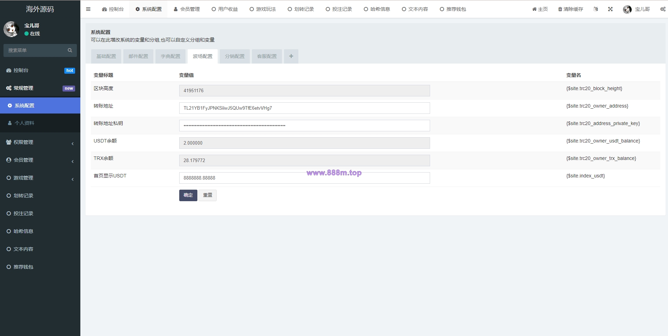Select the 系统配置 top tab
The image size is (668, 336).
[x=148, y=9]
